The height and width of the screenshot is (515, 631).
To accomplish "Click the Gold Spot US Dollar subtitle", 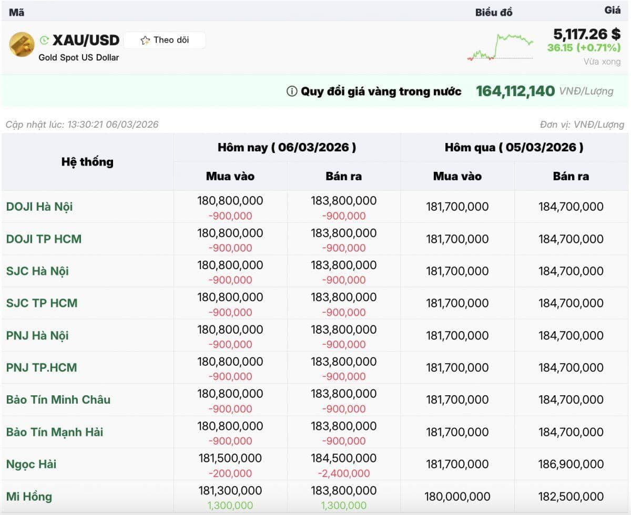I will pos(79,58).
